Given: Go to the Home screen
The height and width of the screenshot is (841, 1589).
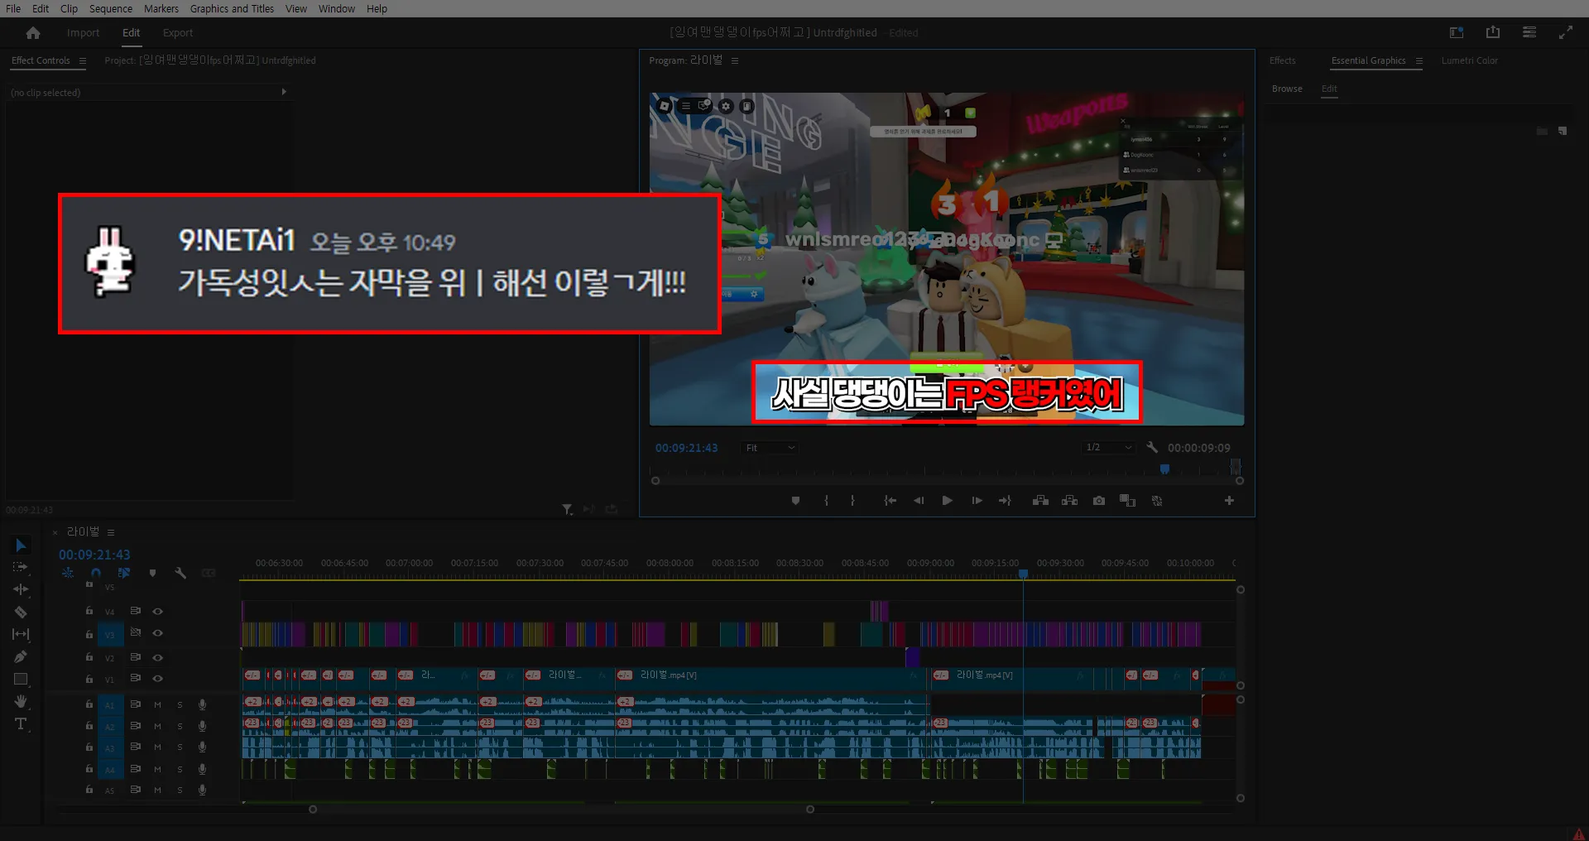Looking at the screenshot, I should [x=33, y=33].
